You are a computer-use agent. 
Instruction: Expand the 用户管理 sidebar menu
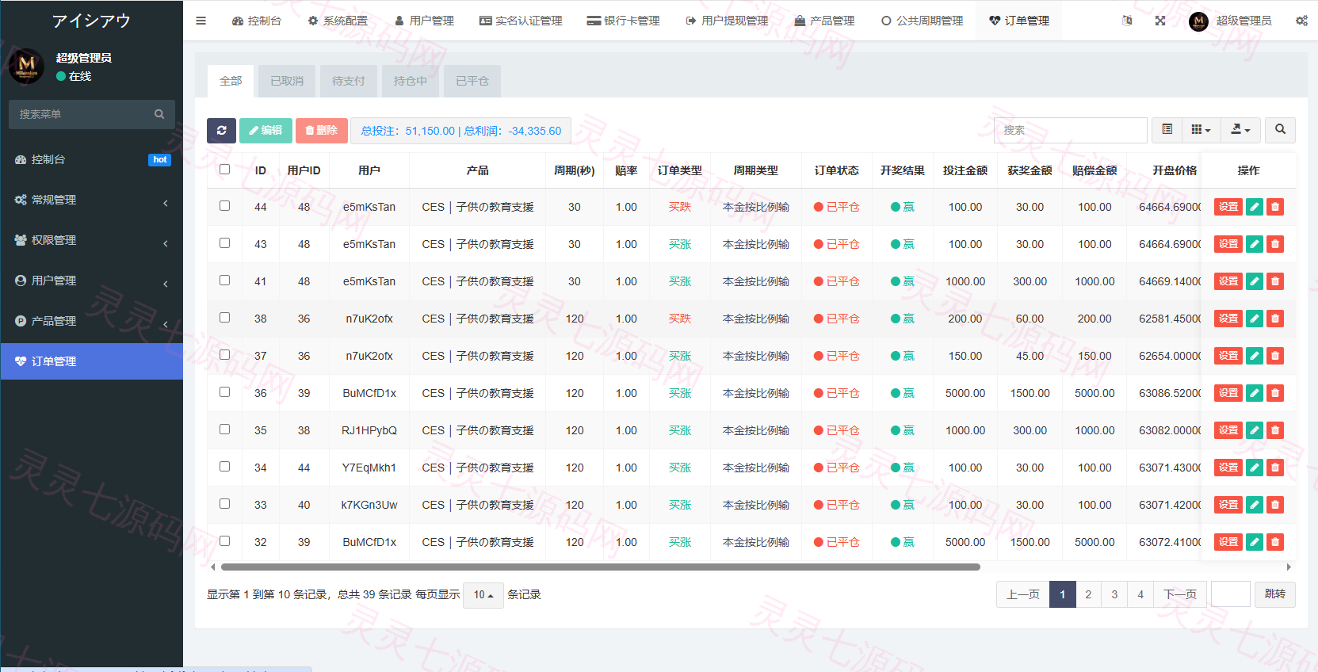tap(91, 281)
